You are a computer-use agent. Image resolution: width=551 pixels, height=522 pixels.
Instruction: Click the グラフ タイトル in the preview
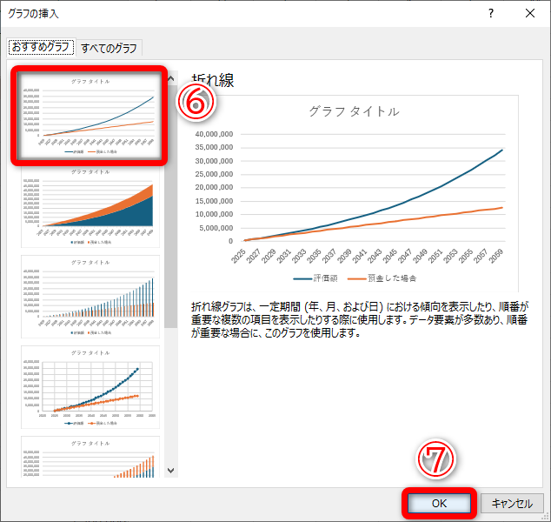pos(355,112)
